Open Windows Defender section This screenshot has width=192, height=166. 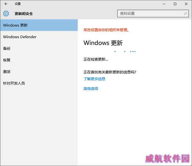[x=39, y=37]
